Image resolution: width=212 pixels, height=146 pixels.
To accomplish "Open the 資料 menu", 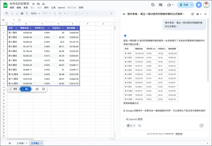I will point(46,8).
